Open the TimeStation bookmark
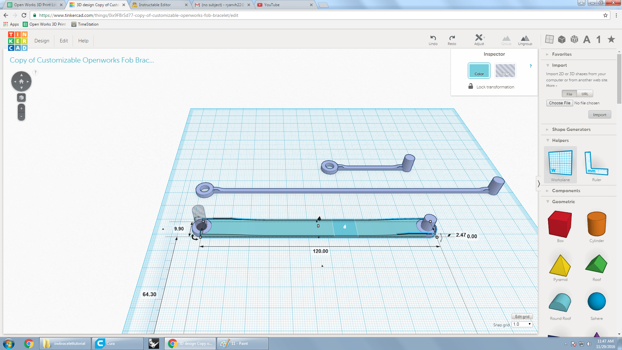 coord(85,24)
